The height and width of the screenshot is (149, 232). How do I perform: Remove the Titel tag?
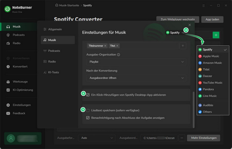(117, 46)
